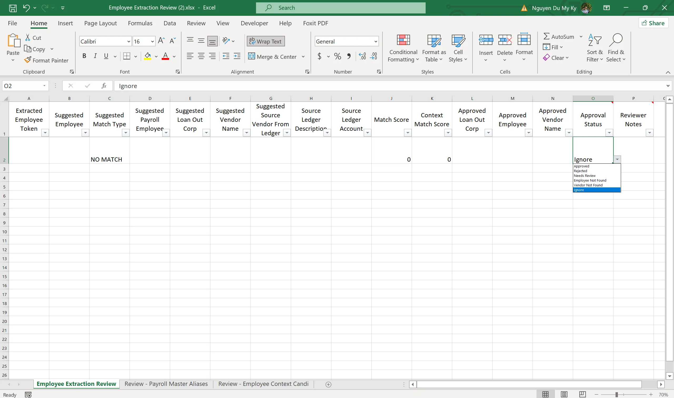The width and height of the screenshot is (674, 398).
Task: Toggle Align Left horizontal alignment
Action: click(x=190, y=56)
